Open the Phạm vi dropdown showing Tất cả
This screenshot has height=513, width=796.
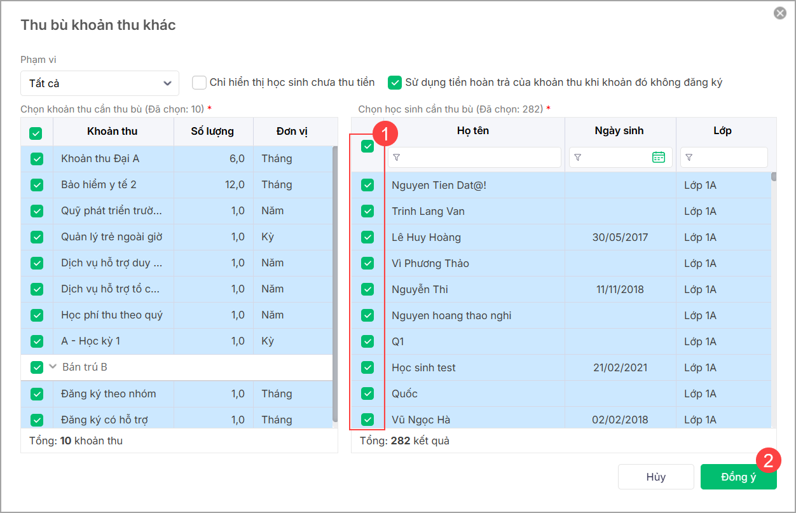click(100, 83)
